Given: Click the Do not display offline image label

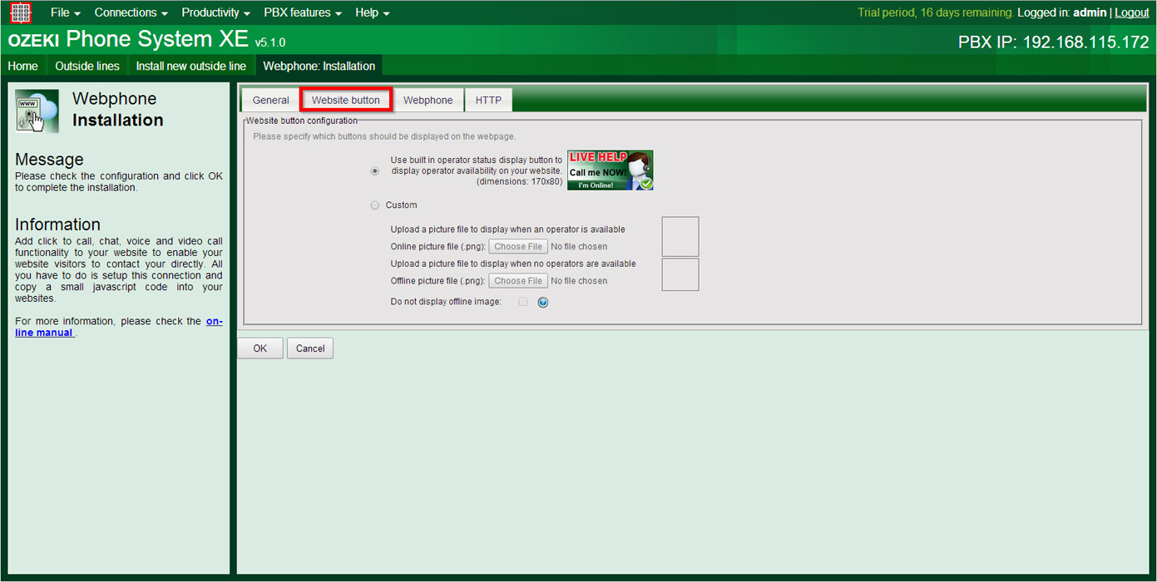Looking at the screenshot, I should (x=446, y=302).
